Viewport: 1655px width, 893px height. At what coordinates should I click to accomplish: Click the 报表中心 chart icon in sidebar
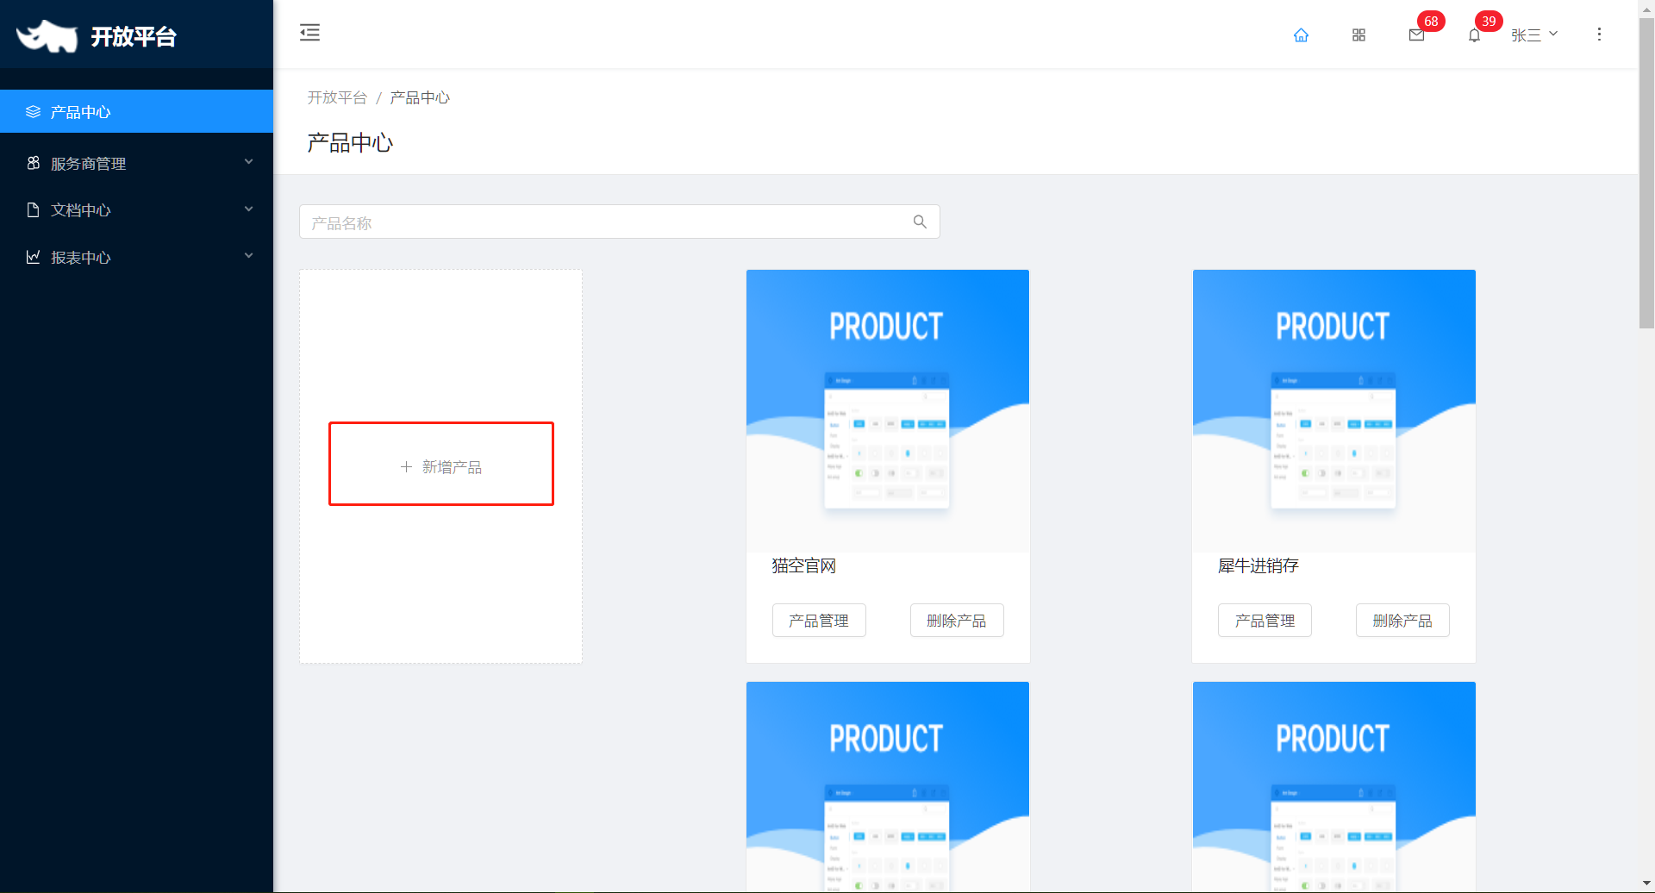pos(33,257)
